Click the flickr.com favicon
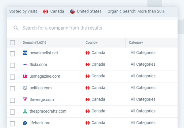184x128 pixels. [25, 64]
